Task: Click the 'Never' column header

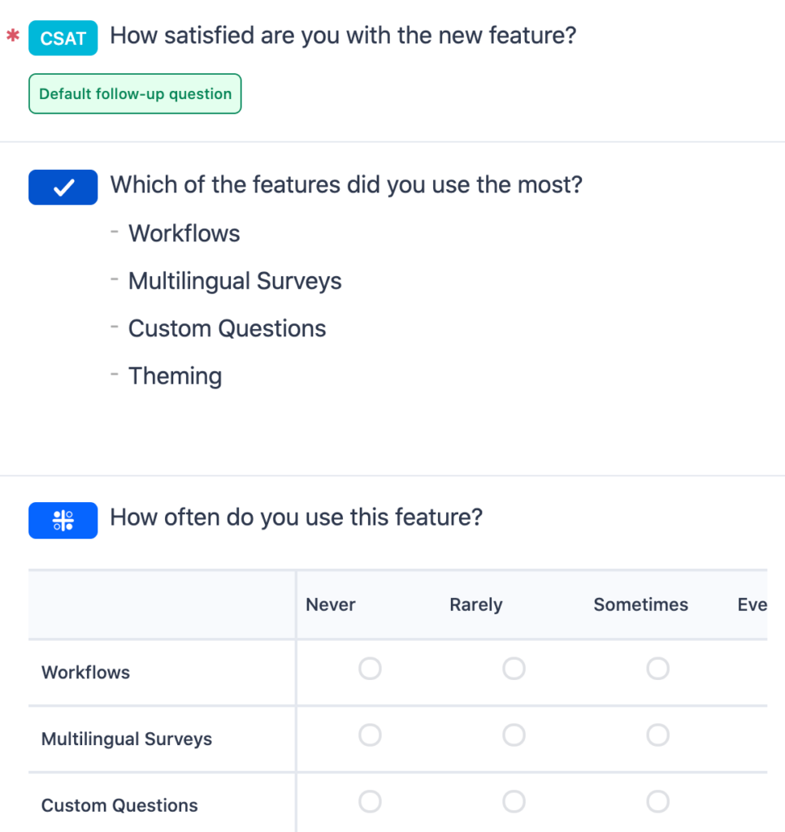Action: pyautogui.click(x=330, y=604)
